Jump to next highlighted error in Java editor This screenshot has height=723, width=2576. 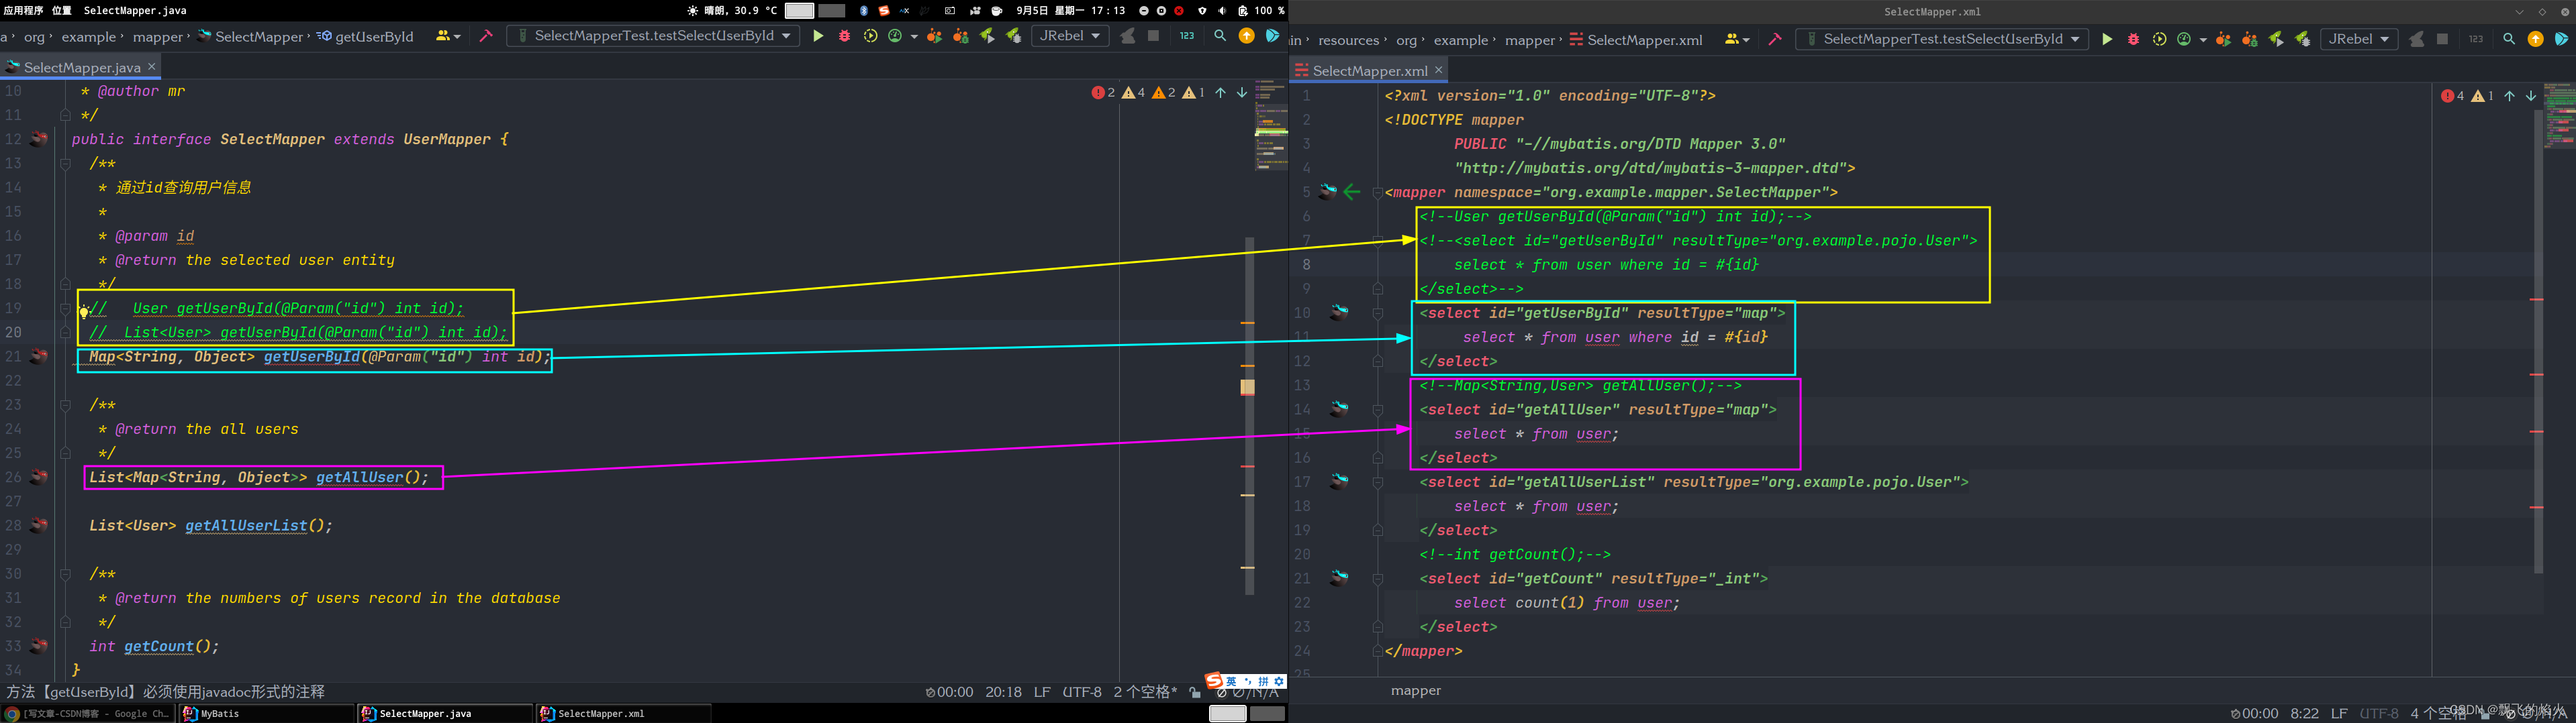[1242, 92]
